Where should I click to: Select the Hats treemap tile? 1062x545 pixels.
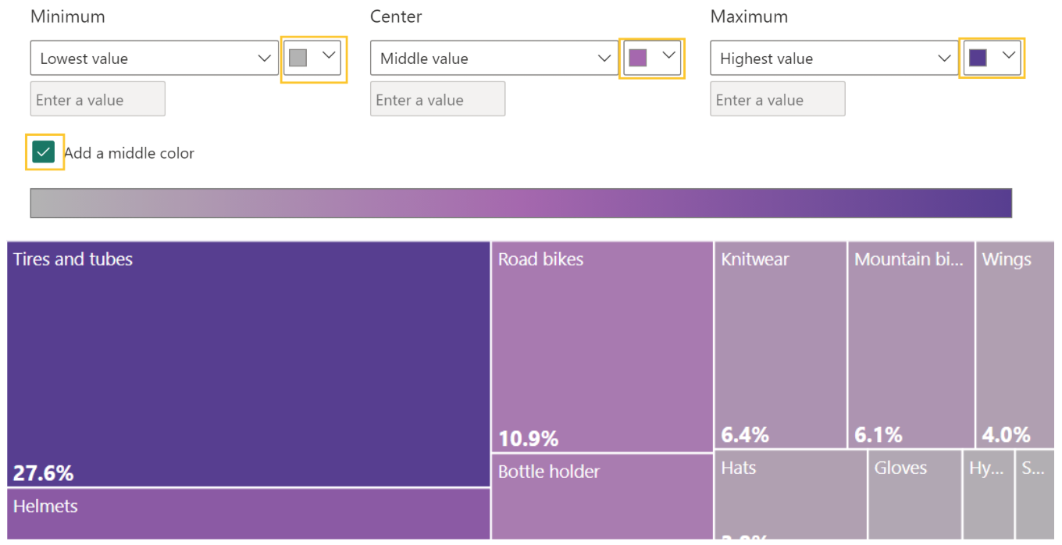[x=790, y=496]
